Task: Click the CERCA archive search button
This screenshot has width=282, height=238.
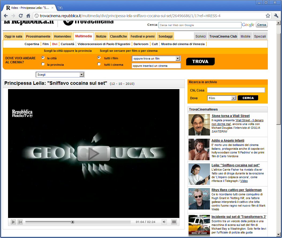Action: [248, 98]
